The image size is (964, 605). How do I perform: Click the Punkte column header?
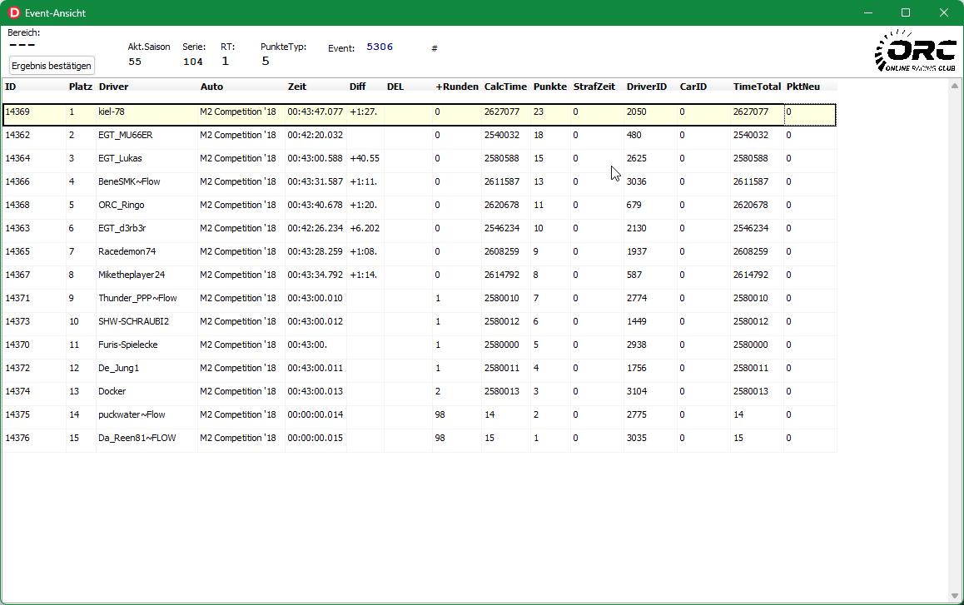[x=549, y=87]
